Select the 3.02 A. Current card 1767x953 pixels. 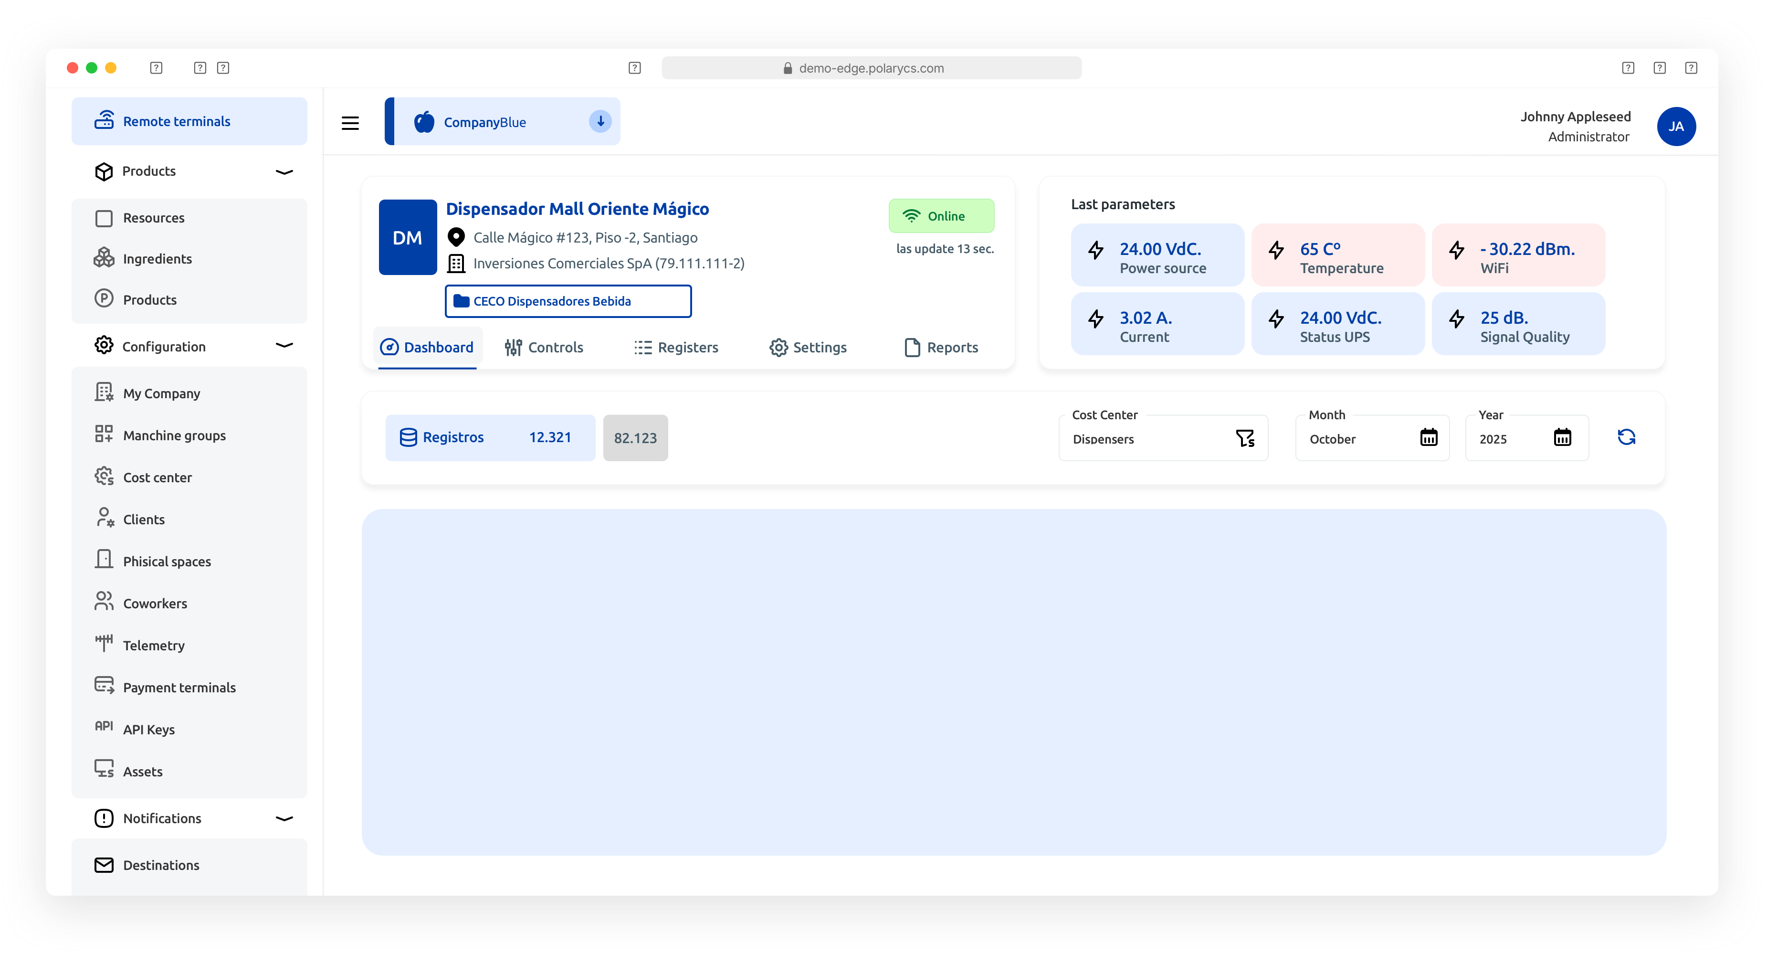[1157, 324]
